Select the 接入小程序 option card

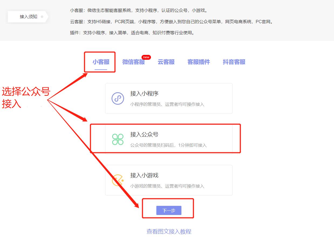[168, 98]
